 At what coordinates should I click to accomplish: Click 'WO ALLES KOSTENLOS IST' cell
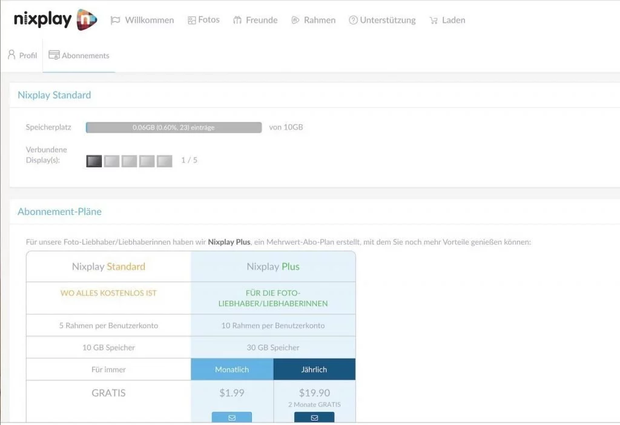coord(109,298)
